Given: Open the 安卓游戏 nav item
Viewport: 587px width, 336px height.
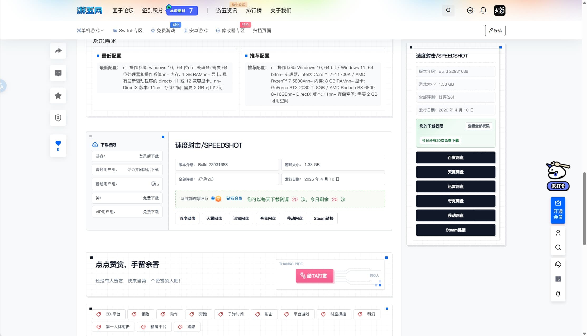Looking at the screenshot, I should pos(195,31).
